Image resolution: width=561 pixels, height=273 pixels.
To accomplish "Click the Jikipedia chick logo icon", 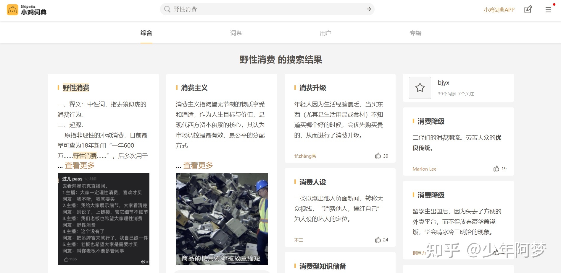I will point(12,10).
